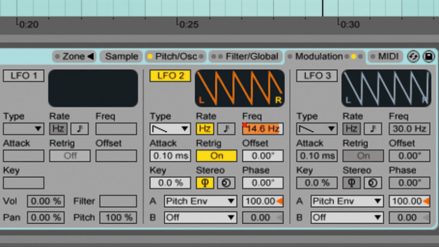
Task: Click the empty LFO 1 Key field
Action: pyautogui.click(x=24, y=183)
